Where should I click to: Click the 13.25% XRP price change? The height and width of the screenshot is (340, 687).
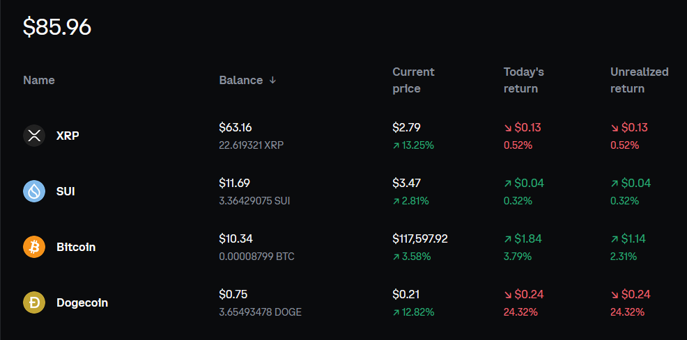pyautogui.click(x=413, y=145)
